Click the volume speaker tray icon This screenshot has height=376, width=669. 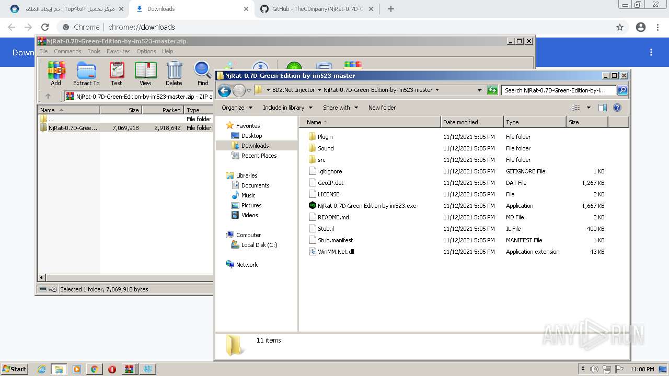click(x=594, y=369)
